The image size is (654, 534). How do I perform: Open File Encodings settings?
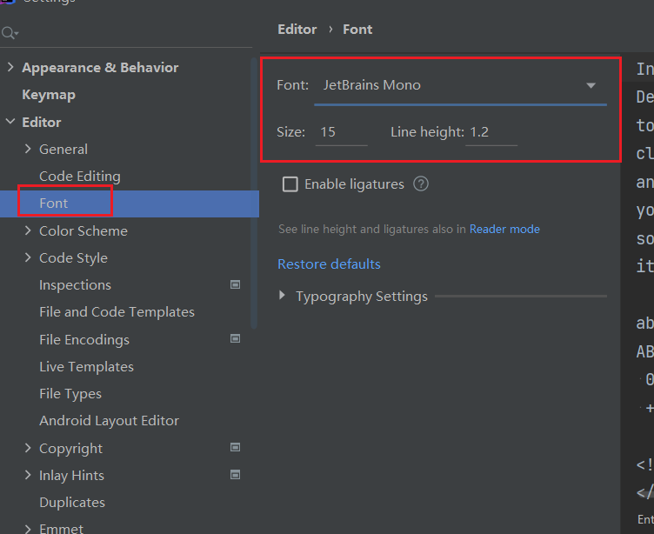click(84, 339)
